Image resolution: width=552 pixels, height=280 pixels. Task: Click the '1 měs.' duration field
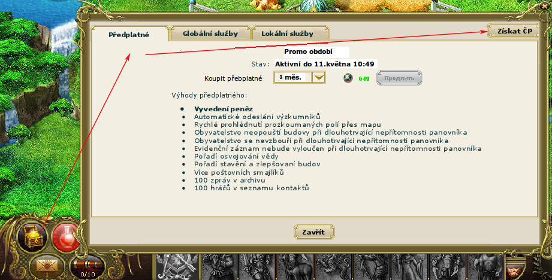293,77
